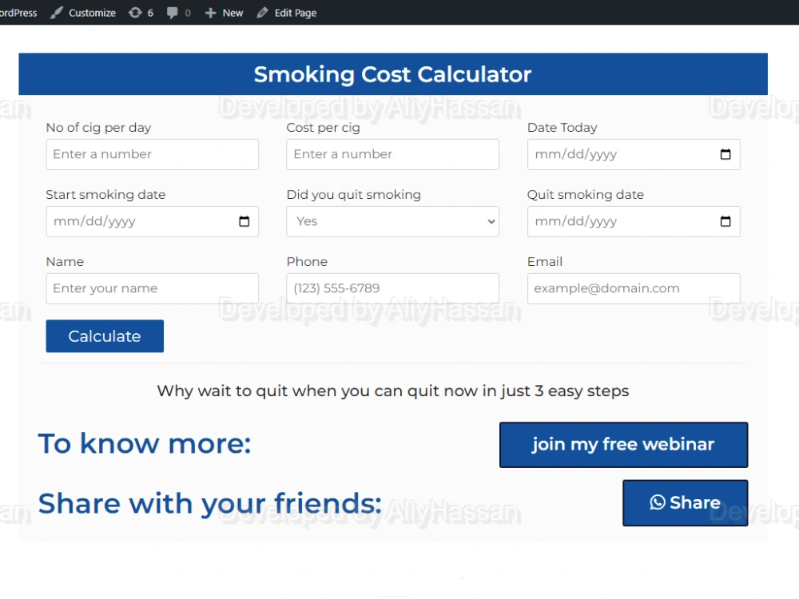Screen dimensions: 799x599
Task: Open the Customize menu item
Action: (83, 13)
